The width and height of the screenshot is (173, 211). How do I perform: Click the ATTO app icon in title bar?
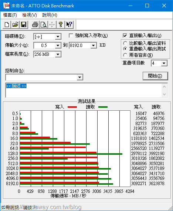pos(6,6)
